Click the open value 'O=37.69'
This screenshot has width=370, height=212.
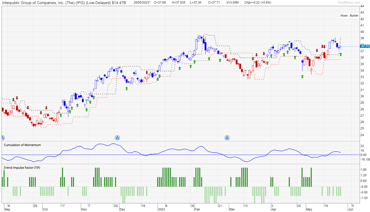160,3
